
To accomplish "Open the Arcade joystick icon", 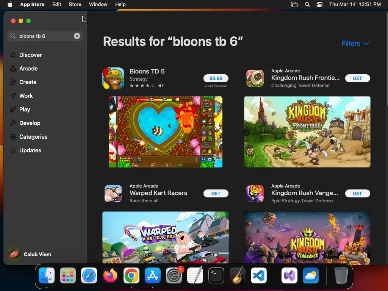I will tap(13, 68).
